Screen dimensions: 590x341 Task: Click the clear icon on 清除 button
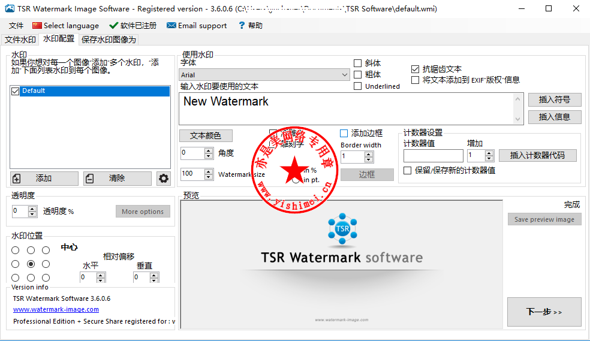[x=89, y=178]
